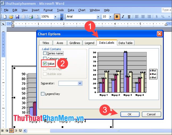Align text right
The image size is (172, 135).
pos(149,17)
